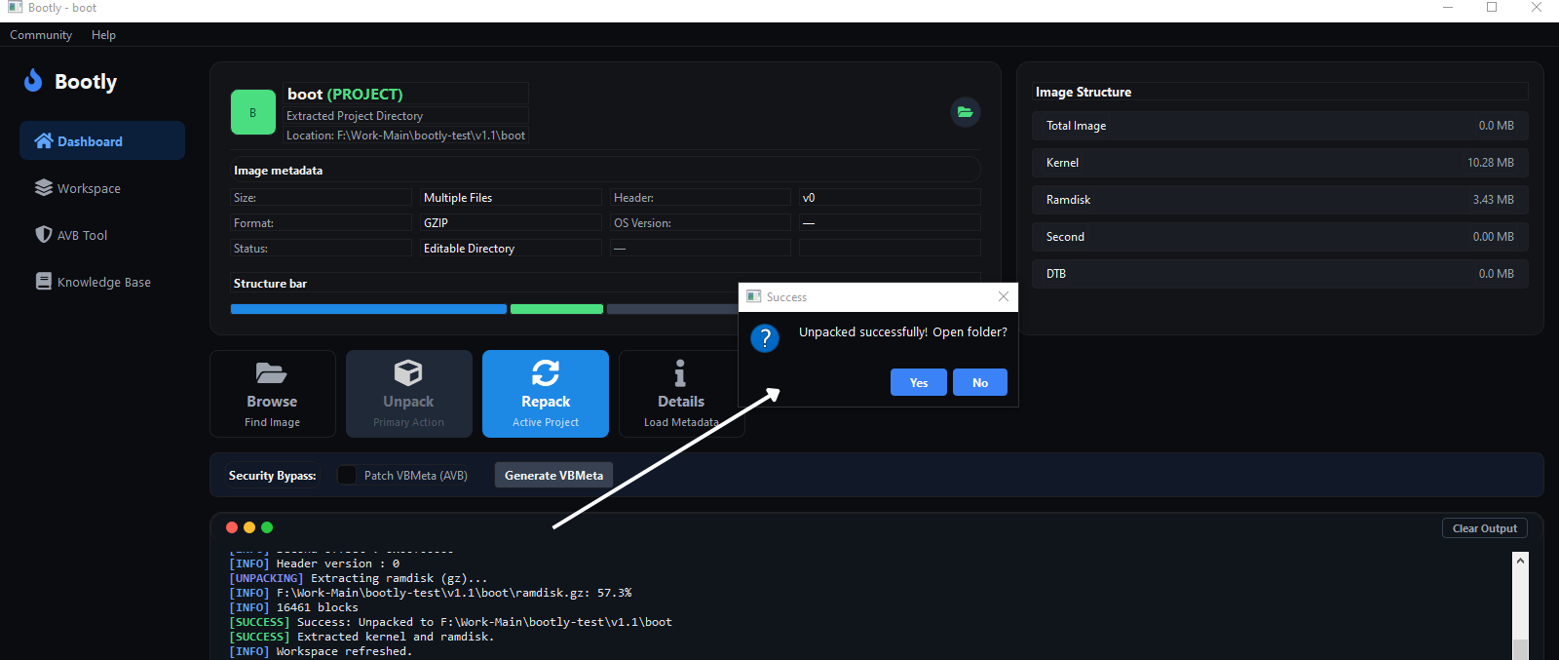Click the Total Image row
The image size is (1559, 660).
(1279, 126)
